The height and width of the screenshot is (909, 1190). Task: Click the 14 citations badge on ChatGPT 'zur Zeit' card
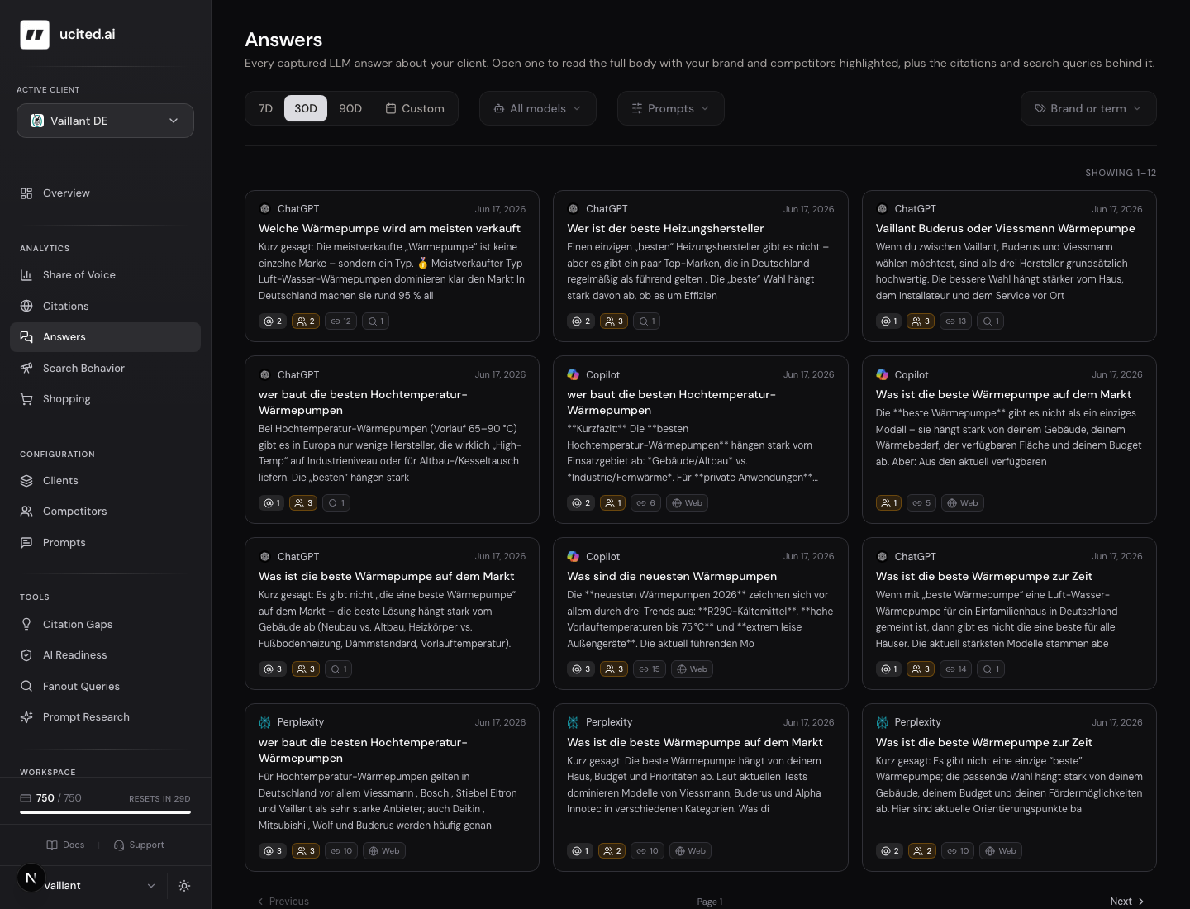coord(956,669)
